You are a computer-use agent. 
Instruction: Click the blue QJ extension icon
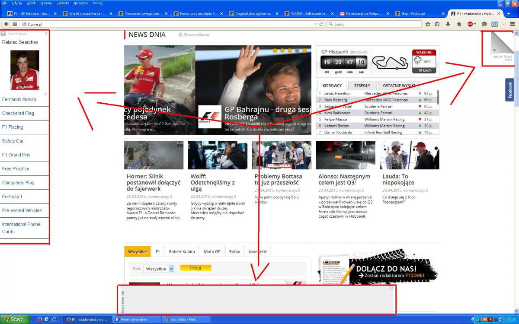[494, 24]
